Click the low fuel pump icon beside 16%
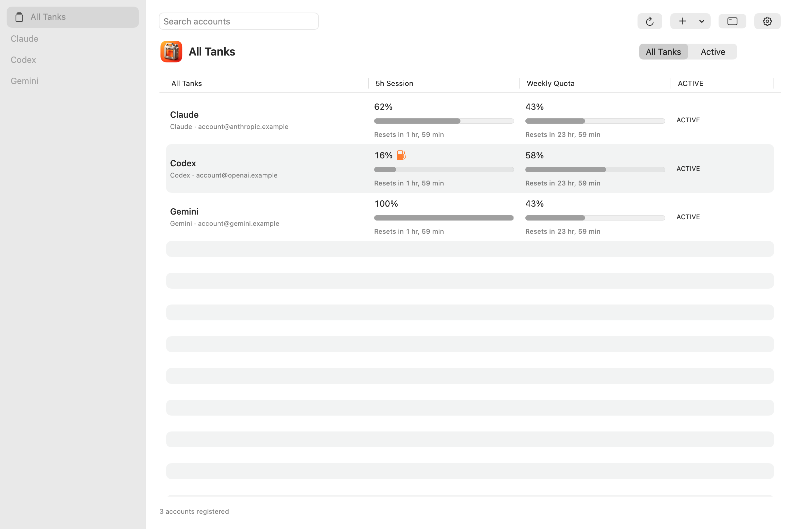794x529 pixels. [401, 155]
